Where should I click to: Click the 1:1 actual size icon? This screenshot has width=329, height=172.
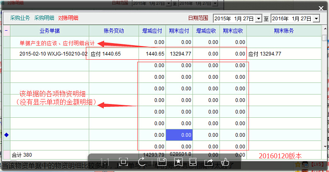tap(105, 161)
